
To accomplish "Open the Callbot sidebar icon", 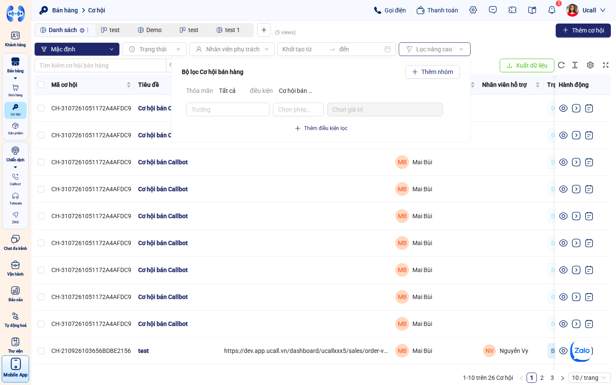I will (x=15, y=179).
